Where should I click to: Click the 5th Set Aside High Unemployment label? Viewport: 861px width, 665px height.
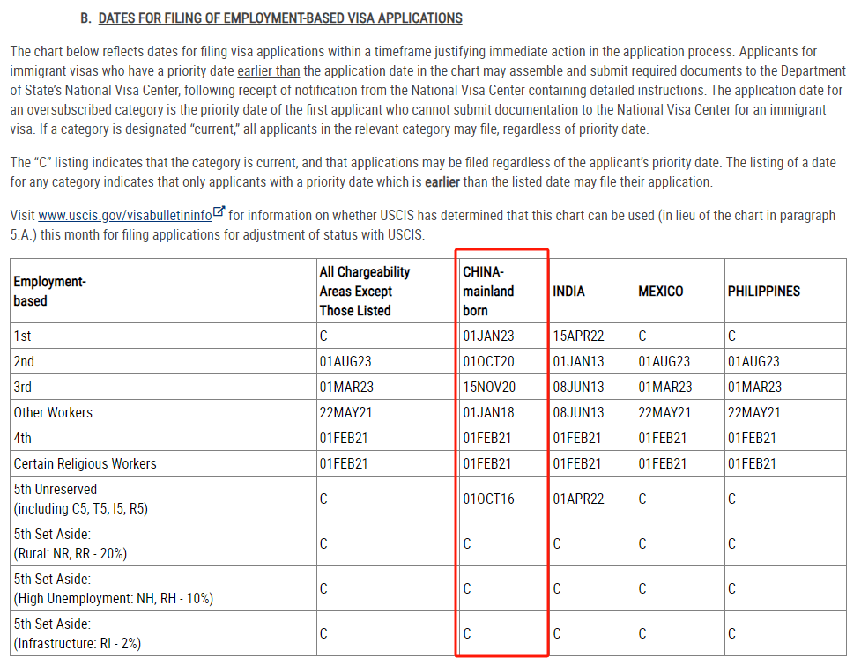[113, 588]
